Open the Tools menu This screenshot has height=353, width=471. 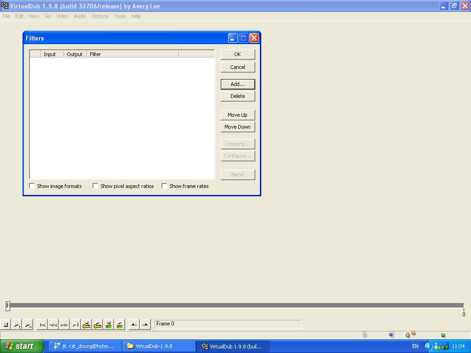(120, 16)
